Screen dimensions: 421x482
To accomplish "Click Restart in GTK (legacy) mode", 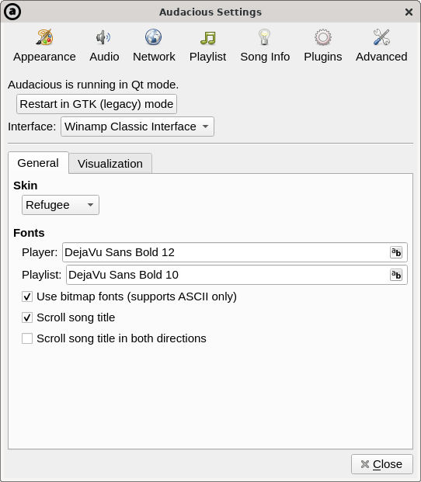I will click(x=96, y=104).
